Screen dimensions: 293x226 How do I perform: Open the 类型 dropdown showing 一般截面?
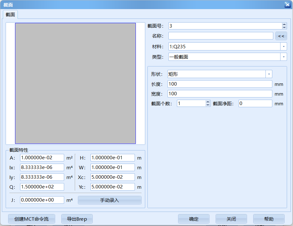283,57
